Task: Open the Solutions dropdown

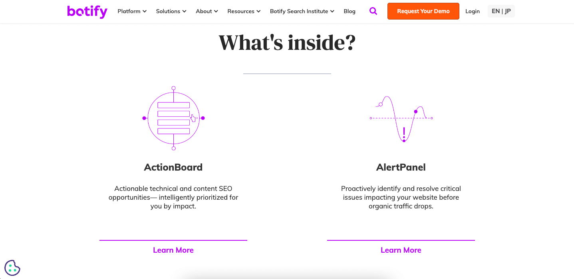Action: 171,11
